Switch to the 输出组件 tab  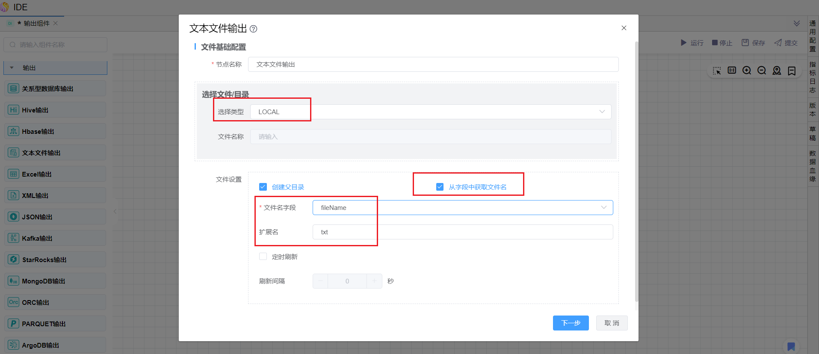[36, 24]
